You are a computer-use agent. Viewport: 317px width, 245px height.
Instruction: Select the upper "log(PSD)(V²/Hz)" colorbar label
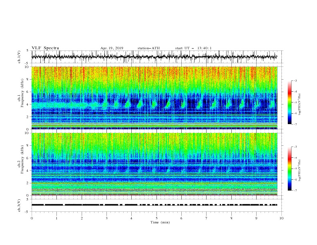pos(300,104)
